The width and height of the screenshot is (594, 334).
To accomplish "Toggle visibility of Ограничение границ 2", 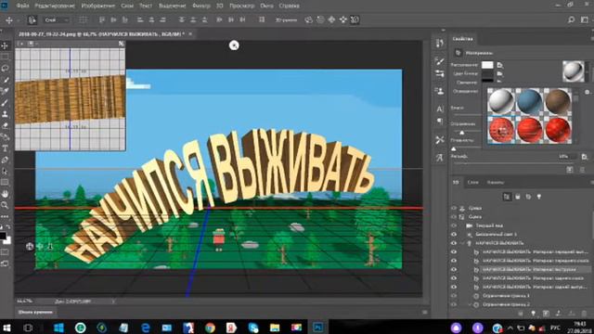I will click(454, 304).
